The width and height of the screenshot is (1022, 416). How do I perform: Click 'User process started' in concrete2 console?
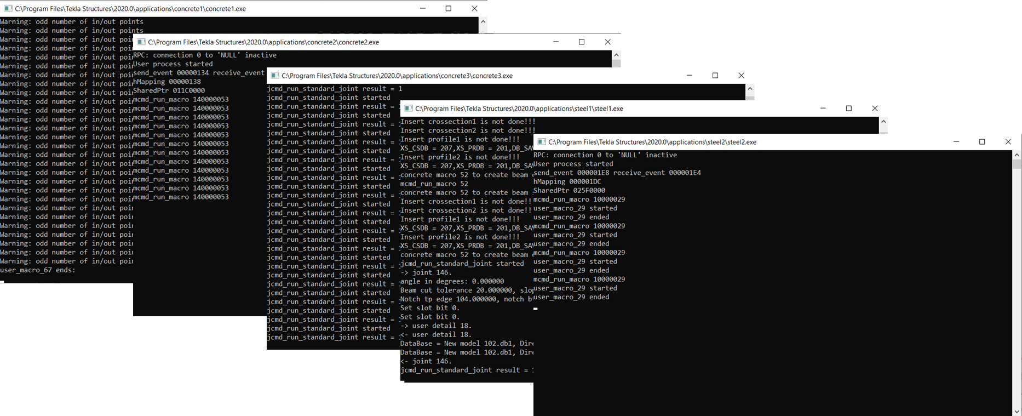[x=173, y=64]
